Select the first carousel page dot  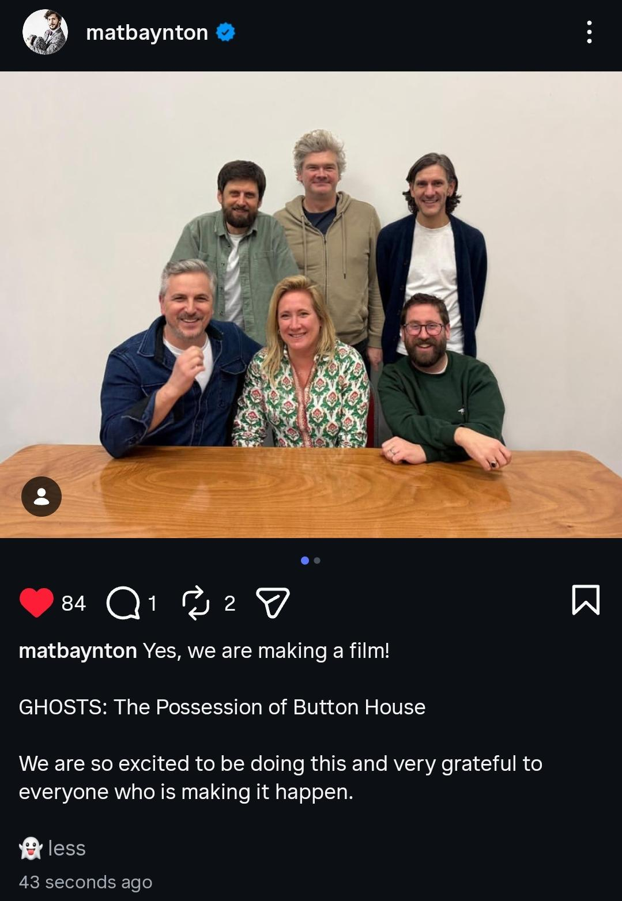click(305, 561)
